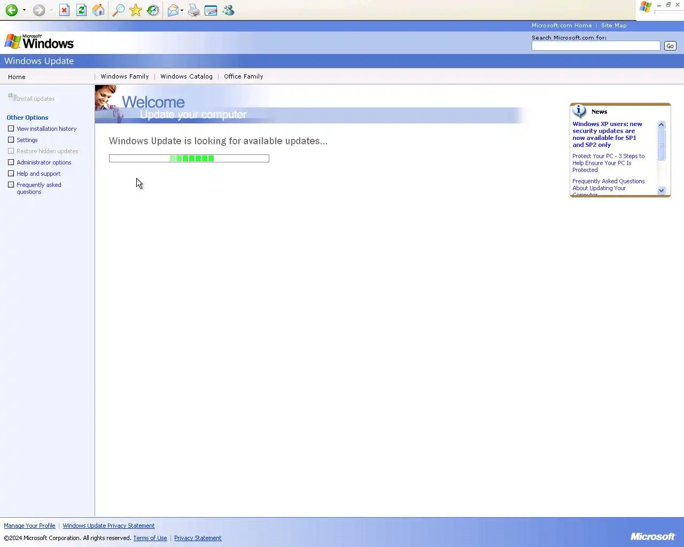Click the Microsoft Windows logo in the header

tap(39, 42)
